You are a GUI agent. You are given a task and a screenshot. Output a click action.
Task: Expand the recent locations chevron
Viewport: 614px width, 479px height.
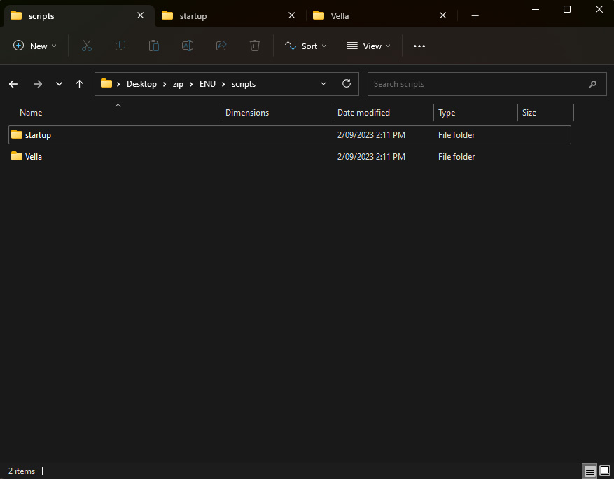(x=59, y=84)
